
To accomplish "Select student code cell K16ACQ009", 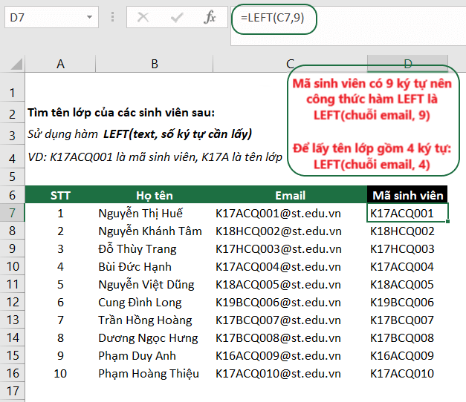I will [407, 355].
